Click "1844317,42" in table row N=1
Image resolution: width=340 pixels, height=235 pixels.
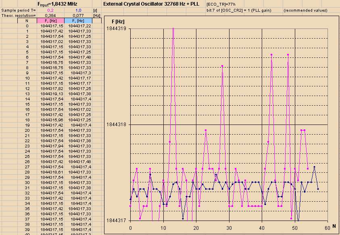click(x=50, y=31)
